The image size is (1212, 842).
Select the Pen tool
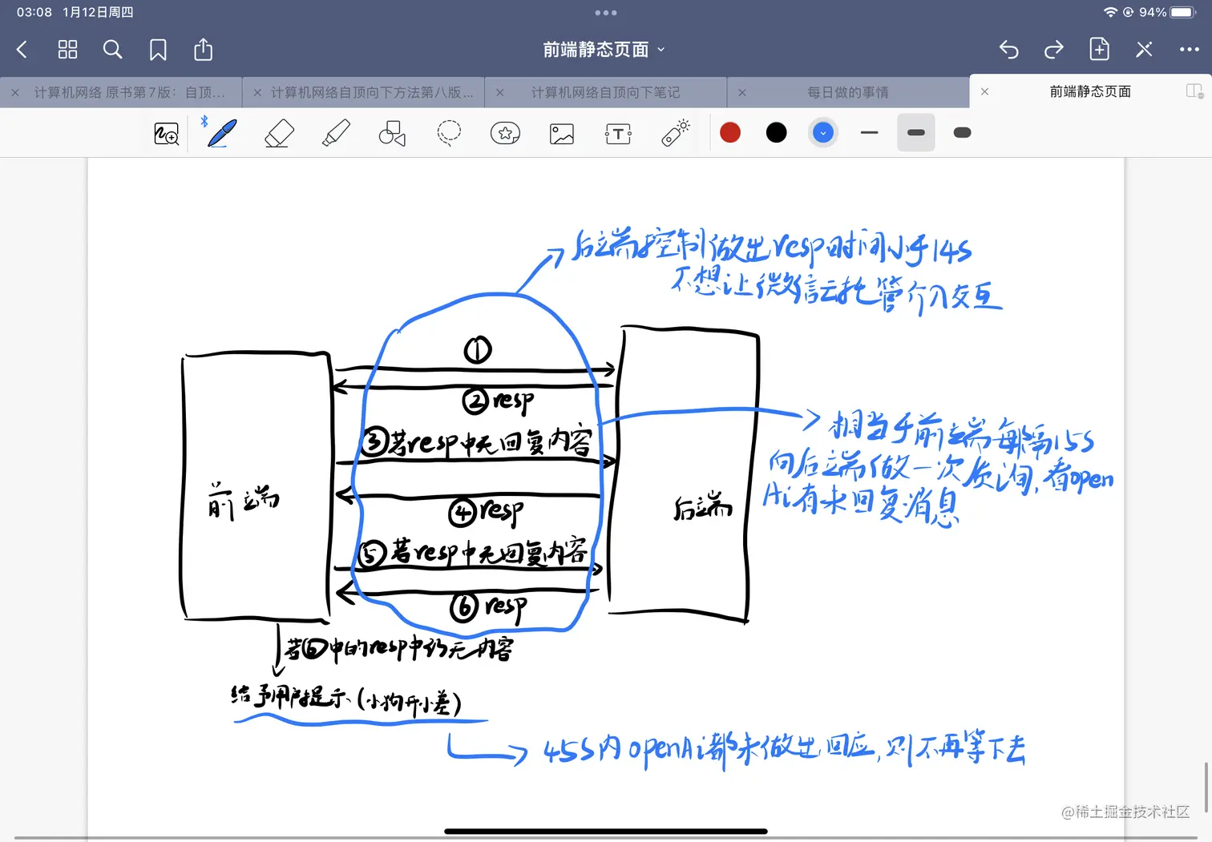click(x=222, y=133)
